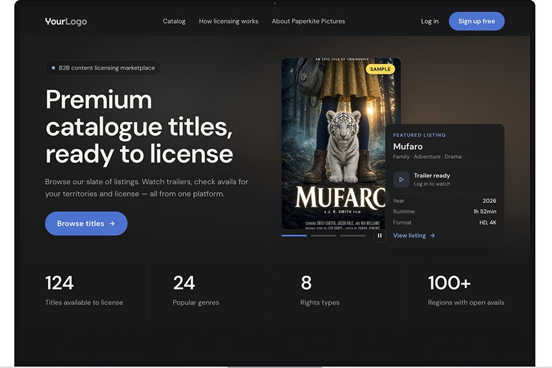Click the Sign up free button
552x368 pixels.
(x=477, y=21)
